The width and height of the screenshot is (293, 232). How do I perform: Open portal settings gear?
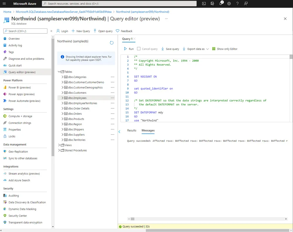click(x=229, y=4)
